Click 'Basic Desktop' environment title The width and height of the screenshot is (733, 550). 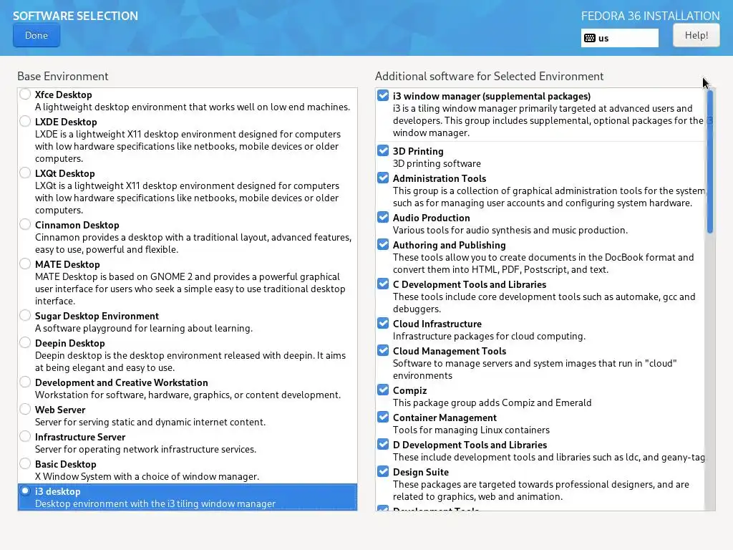pos(65,464)
